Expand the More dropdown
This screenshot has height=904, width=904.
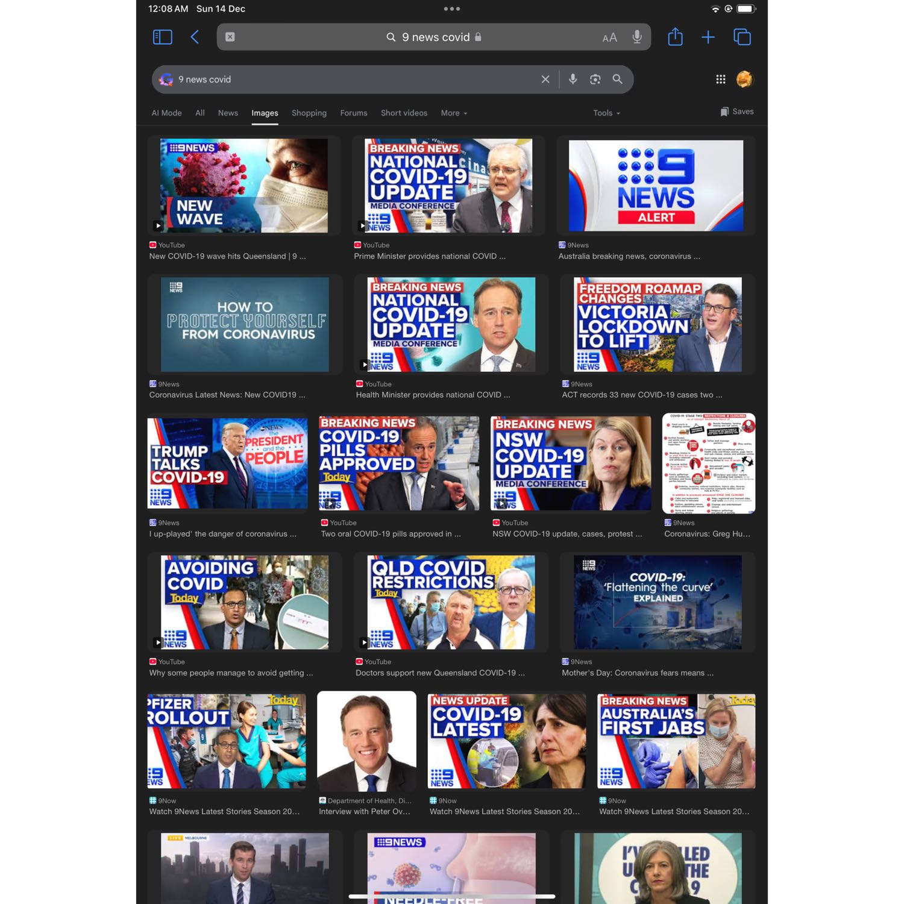[454, 113]
